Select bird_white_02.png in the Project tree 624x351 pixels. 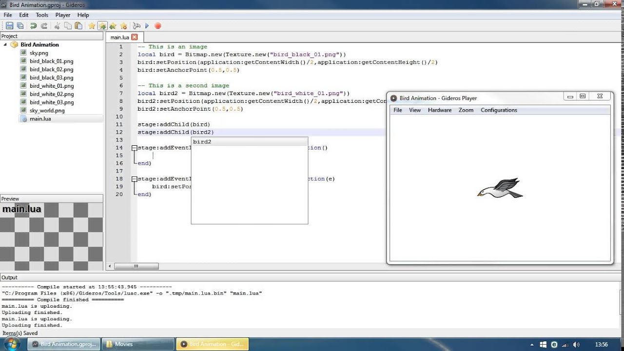pyautogui.click(x=51, y=94)
